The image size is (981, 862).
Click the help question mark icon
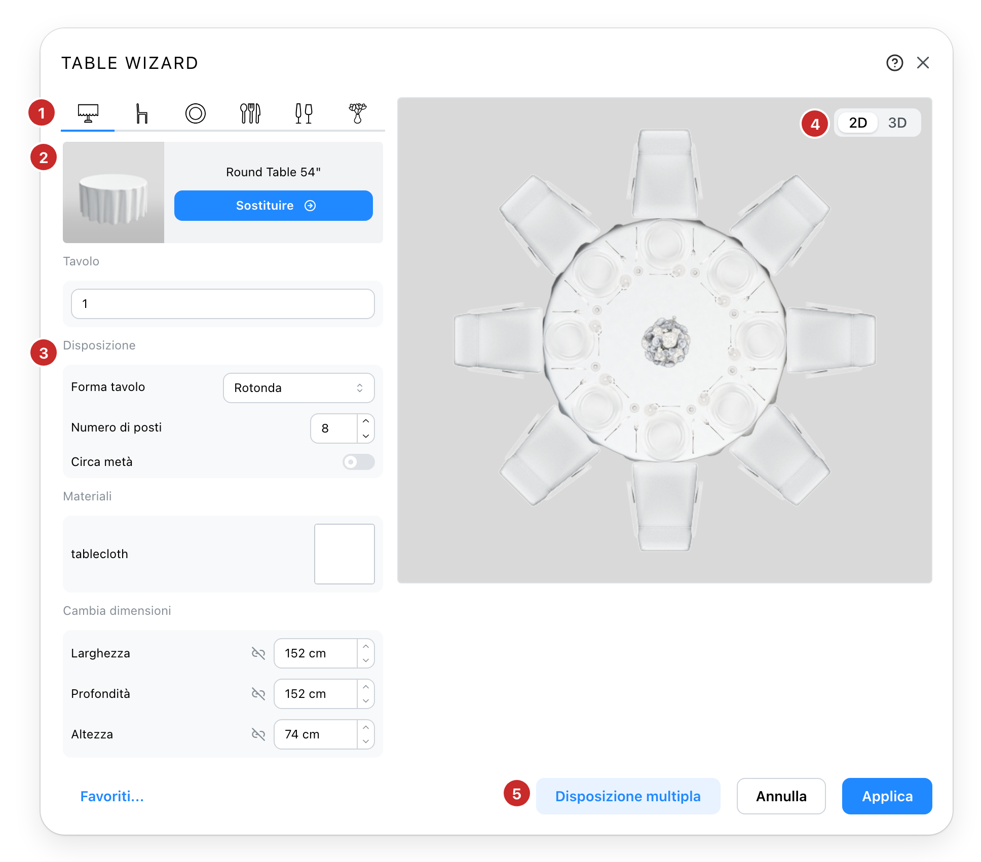coord(894,63)
